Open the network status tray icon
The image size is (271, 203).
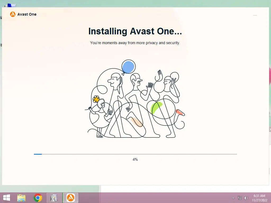(x=240, y=198)
